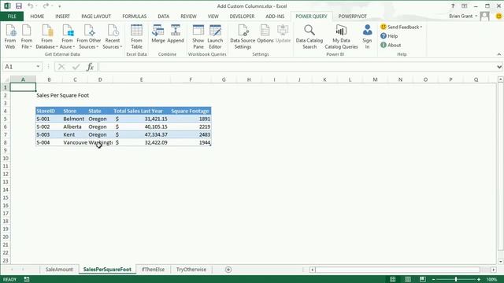The image size is (504, 283).
Task: Click the vertical scrollbar down arrow
Action: pyautogui.click(x=501, y=262)
